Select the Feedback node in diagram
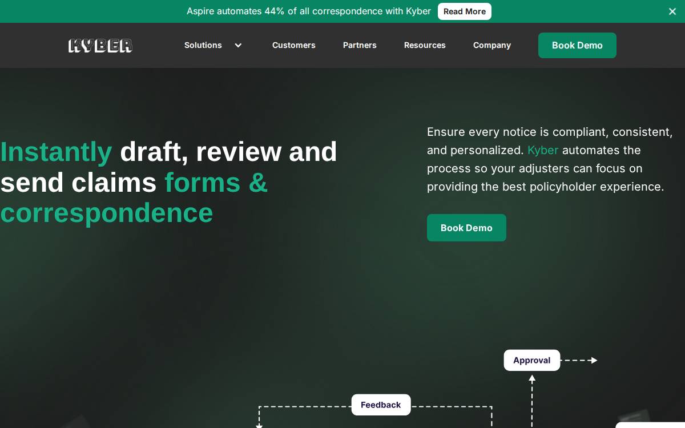This screenshot has width=685, height=428. [x=381, y=405]
